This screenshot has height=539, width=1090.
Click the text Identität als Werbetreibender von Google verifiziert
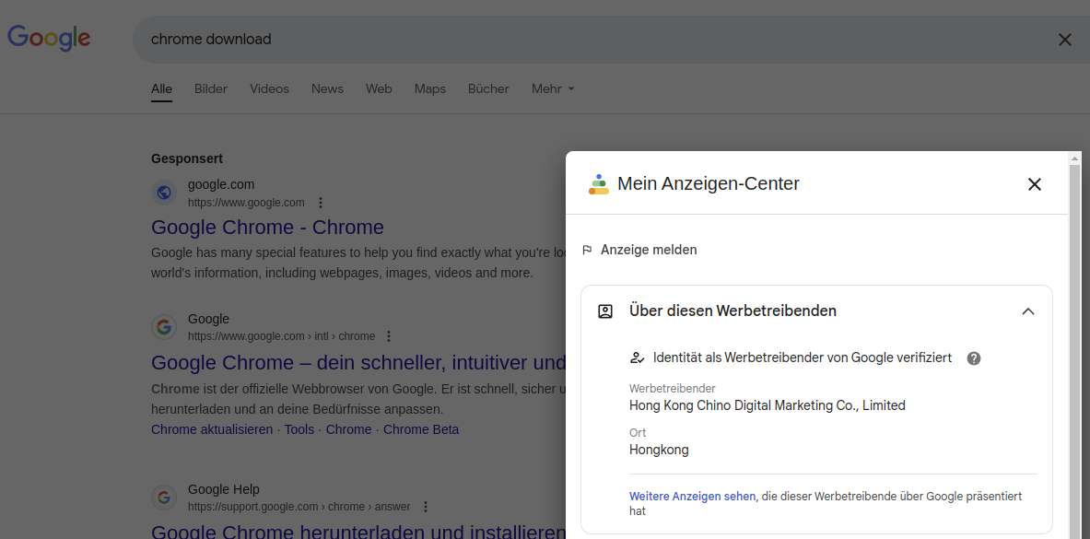pos(803,358)
